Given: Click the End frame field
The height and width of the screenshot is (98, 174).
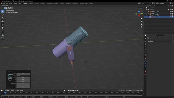Looking at the screenshot, I should point(139,90).
